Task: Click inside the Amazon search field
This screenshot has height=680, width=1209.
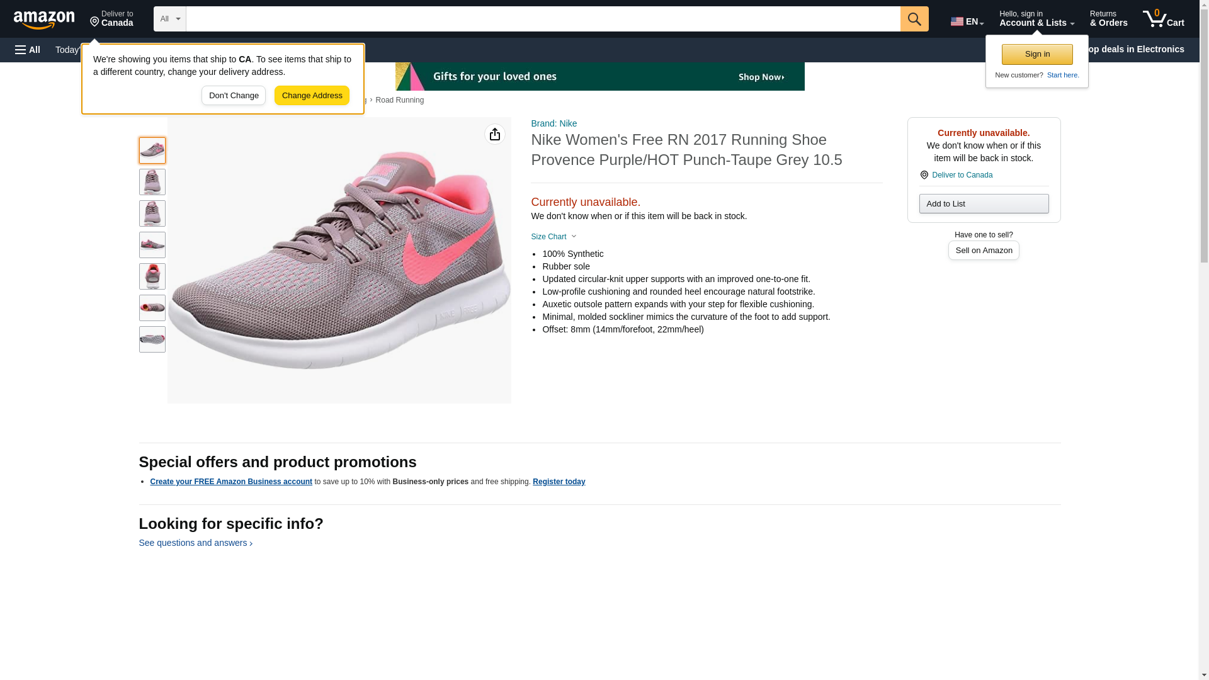Action: tap(543, 19)
